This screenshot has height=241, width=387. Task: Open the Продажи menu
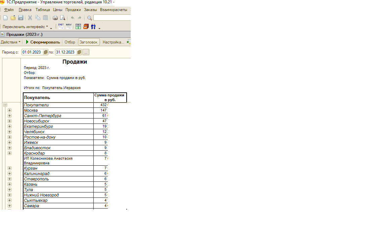[73, 10]
